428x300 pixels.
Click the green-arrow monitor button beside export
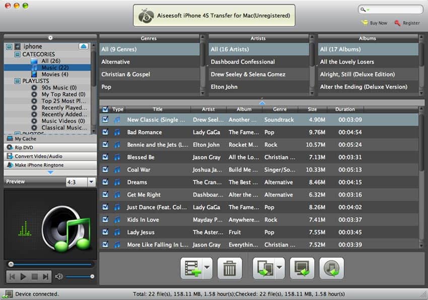[x=302, y=268]
